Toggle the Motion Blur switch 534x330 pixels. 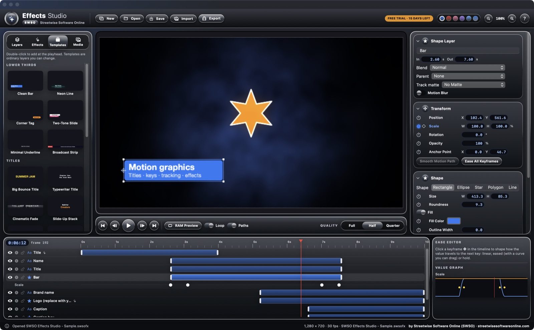coord(421,93)
